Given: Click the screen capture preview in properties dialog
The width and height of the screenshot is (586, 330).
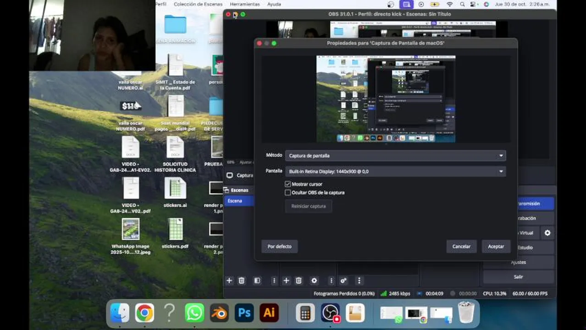Looking at the screenshot, I should [386, 99].
